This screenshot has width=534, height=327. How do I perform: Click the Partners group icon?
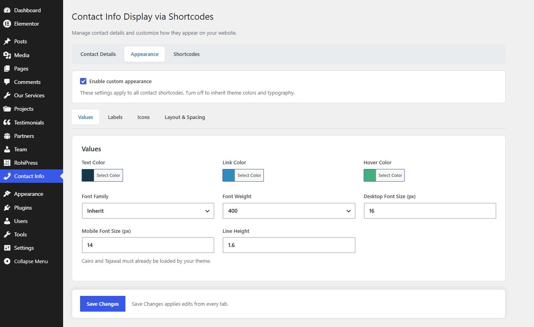[7, 136]
